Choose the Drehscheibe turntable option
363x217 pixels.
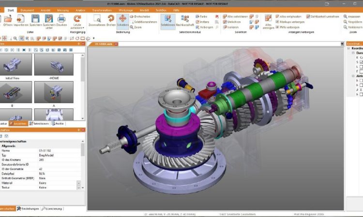(x=140, y=16)
